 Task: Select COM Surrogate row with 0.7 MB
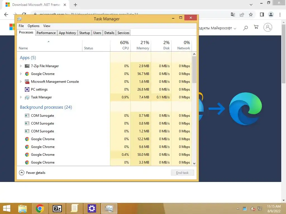[x=104, y=116]
